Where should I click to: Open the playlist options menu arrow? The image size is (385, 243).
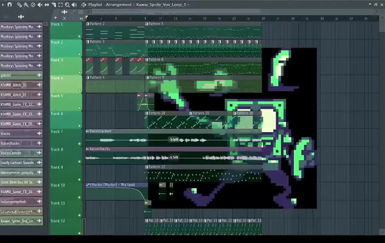point(3,5)
